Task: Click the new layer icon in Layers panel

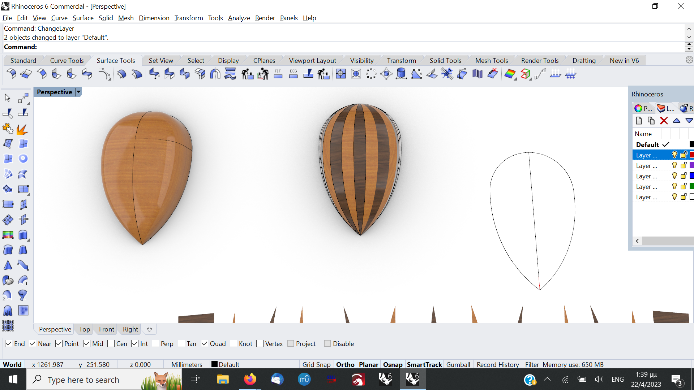Action: [x=639, y=121]
